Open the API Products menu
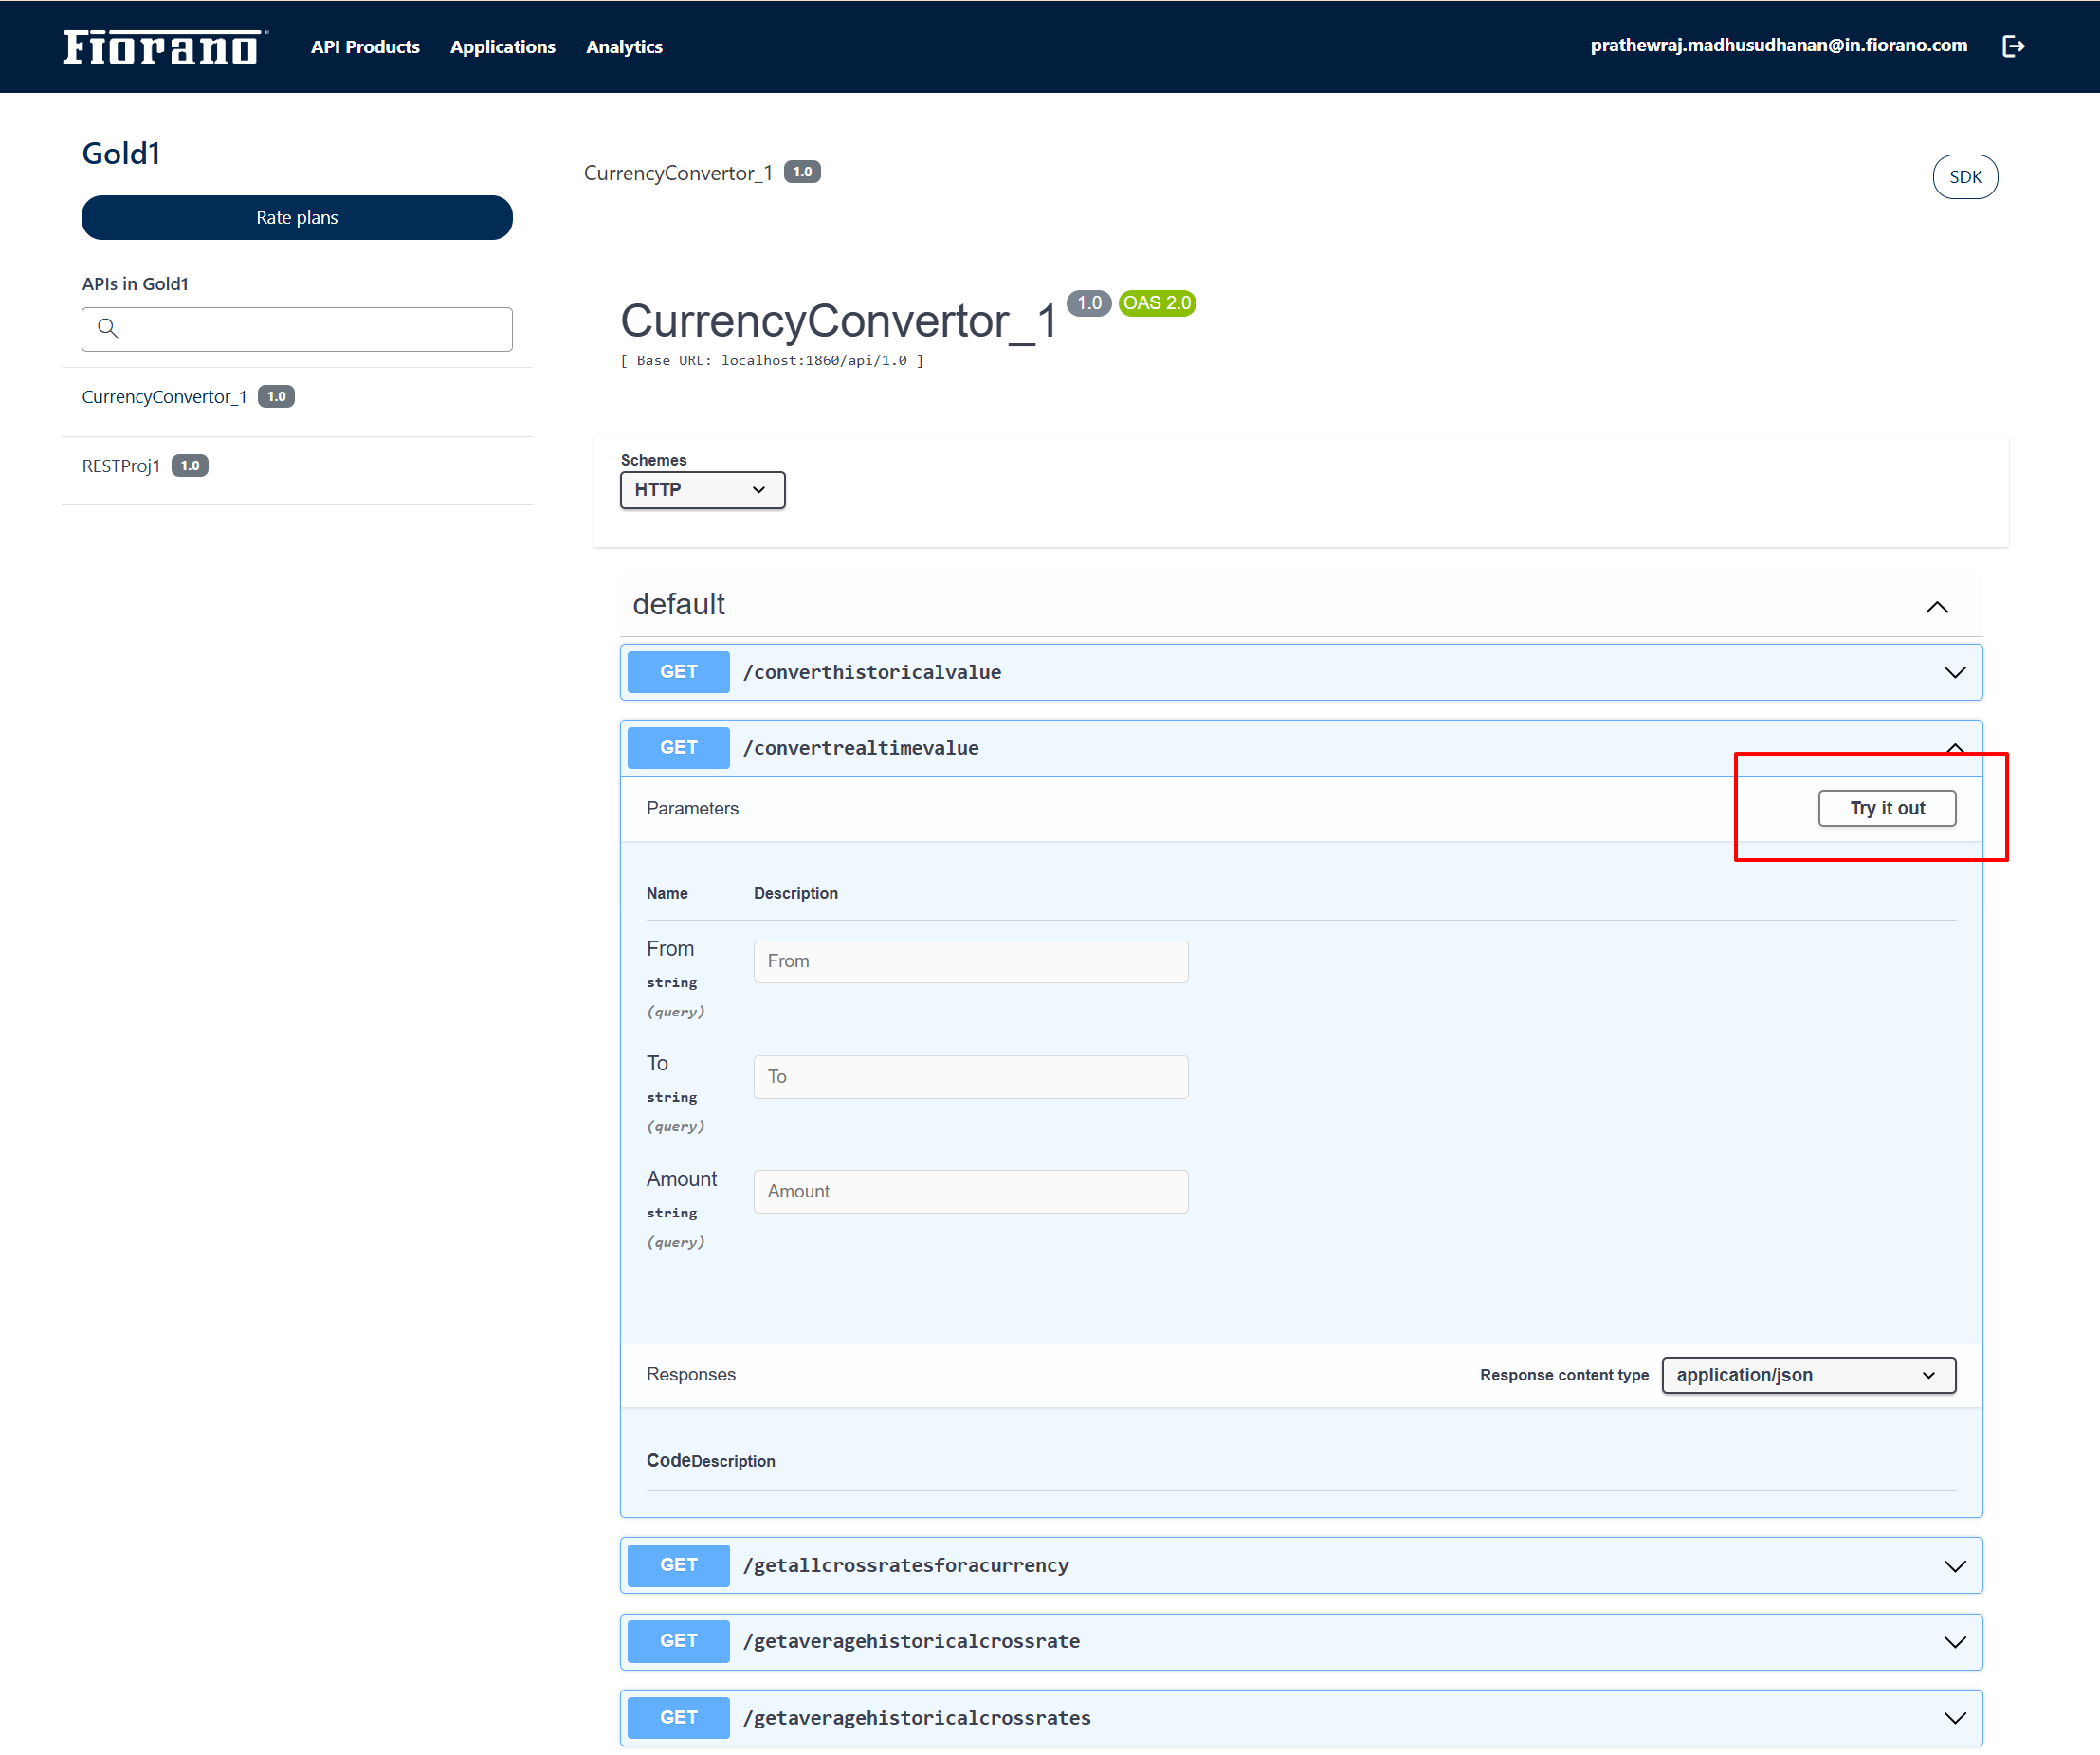The width and height of the screenshot is (2100, 1755). [x=365, y=47]
